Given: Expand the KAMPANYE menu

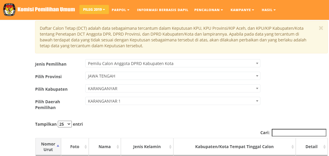Looking at the screenshot, I should click(242, 10).
